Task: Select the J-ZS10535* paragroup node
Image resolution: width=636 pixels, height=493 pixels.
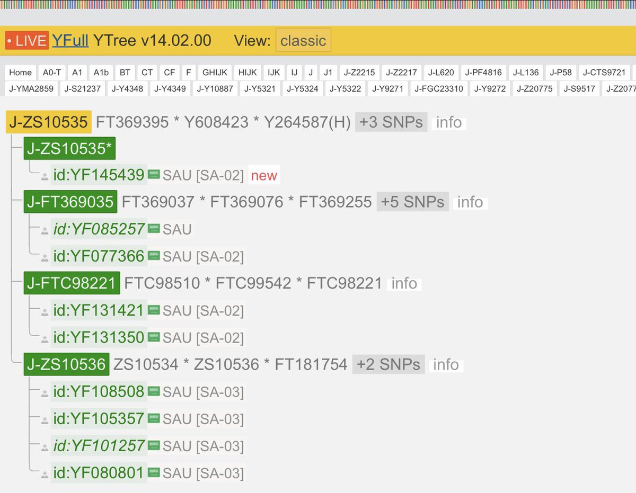Action: point(69,149)
